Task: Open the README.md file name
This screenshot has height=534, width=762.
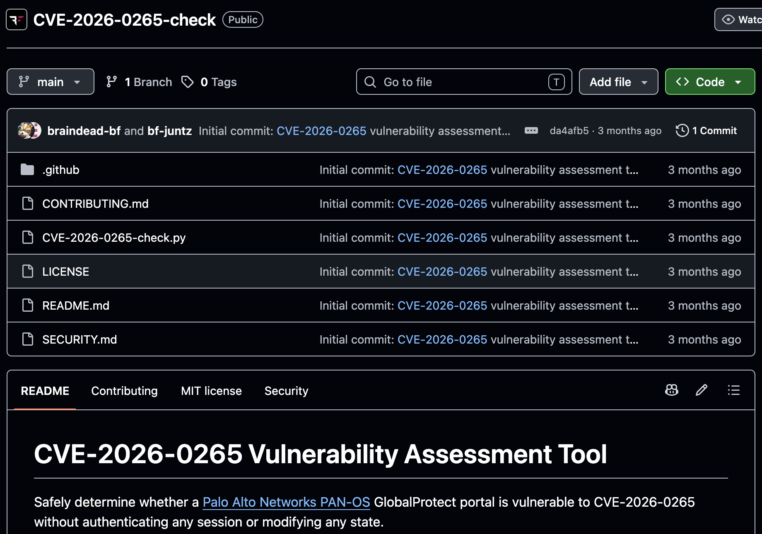Action: pos(76,305)
